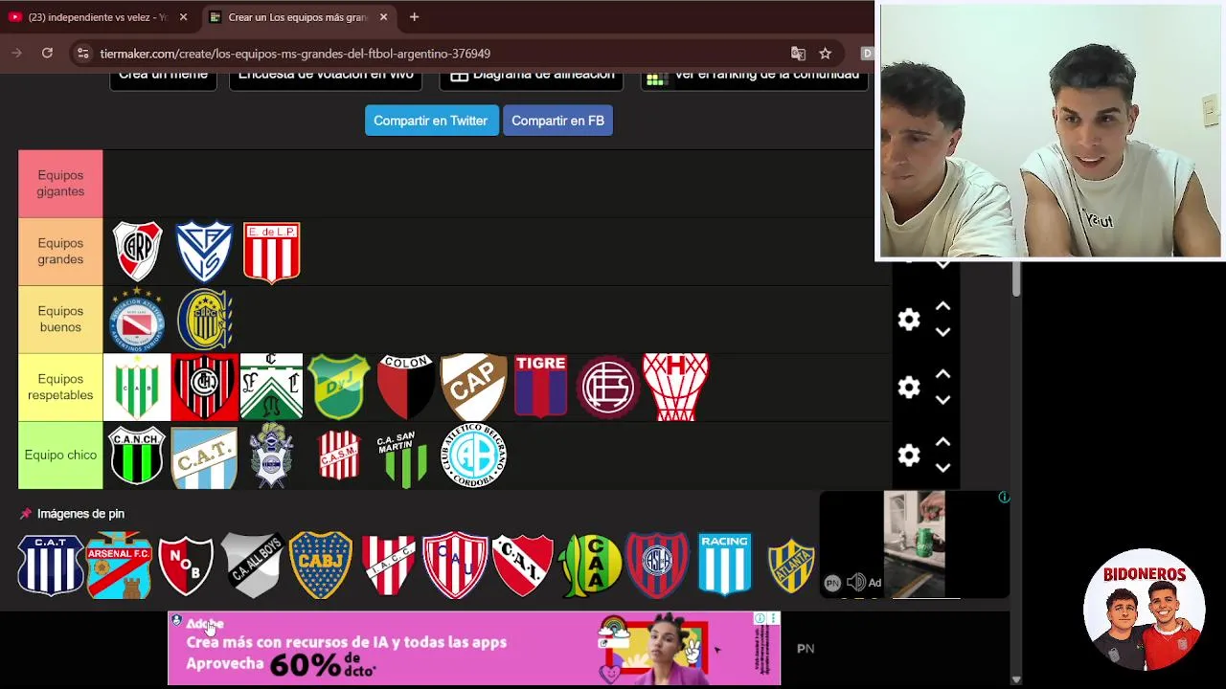This screenshot has width=1226, height=689.
Task: Select the C.A.S.M. red striped crest
Action: (x=339, y=456)
